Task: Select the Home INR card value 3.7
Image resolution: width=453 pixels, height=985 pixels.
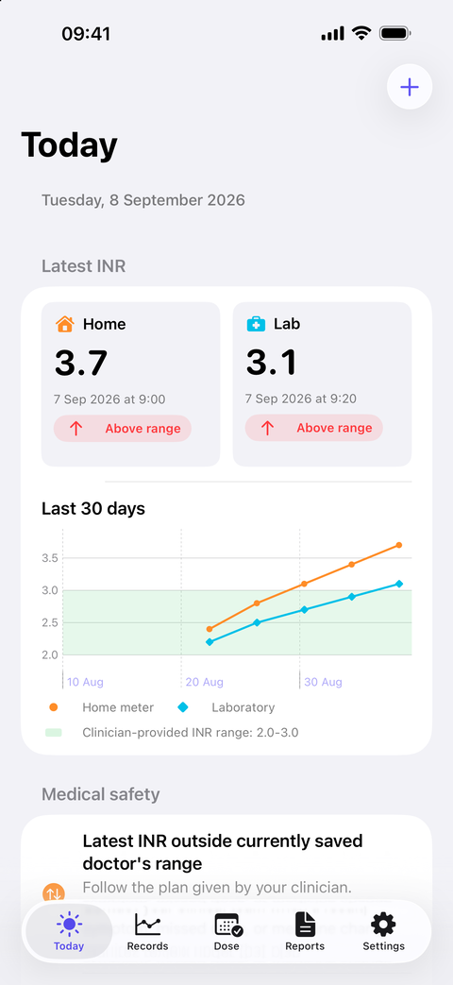Action: [x=81, y=363]
